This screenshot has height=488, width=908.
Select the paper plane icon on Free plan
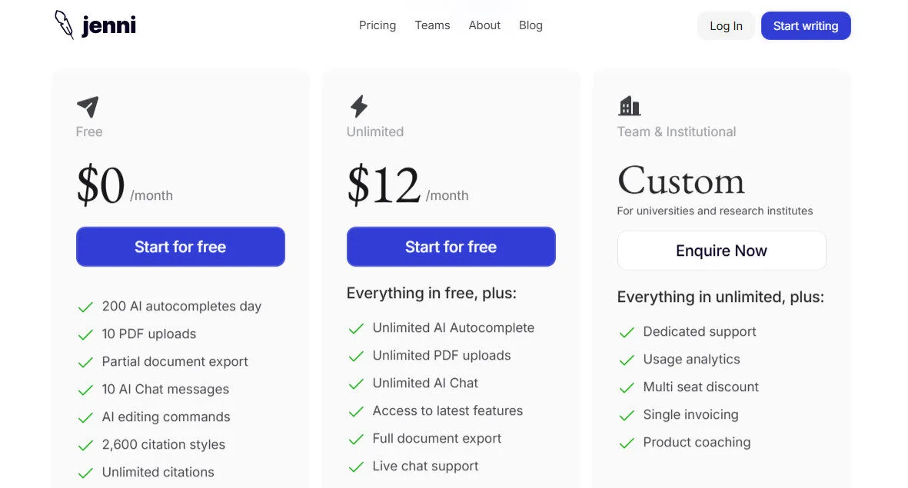86,105
